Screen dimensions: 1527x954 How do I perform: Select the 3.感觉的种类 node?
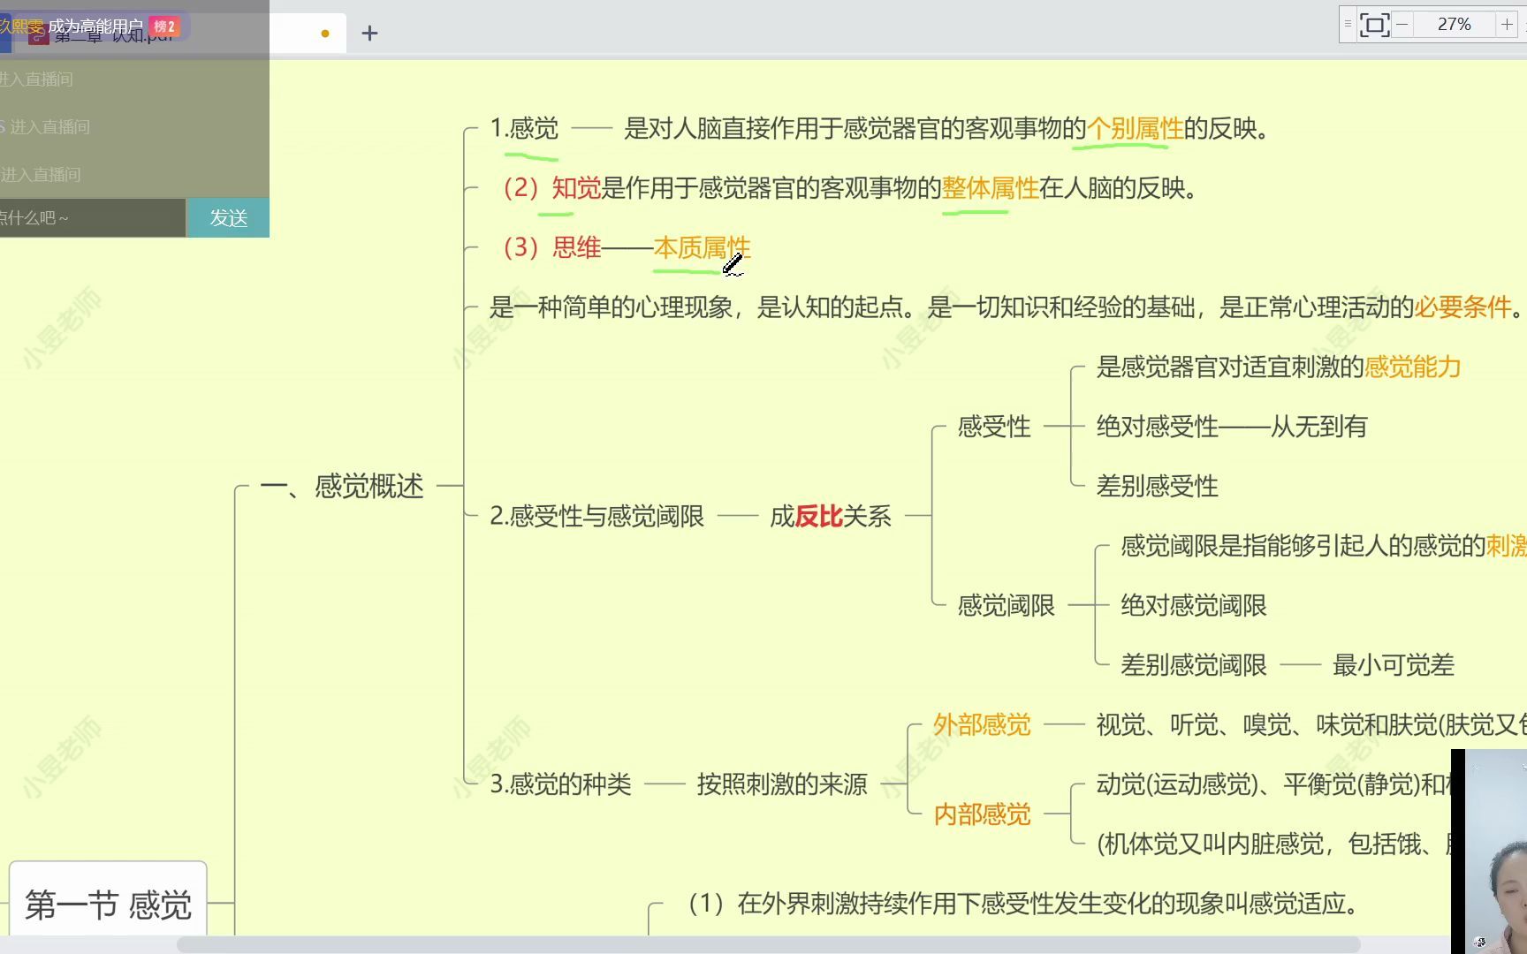[x=560, y=784]
